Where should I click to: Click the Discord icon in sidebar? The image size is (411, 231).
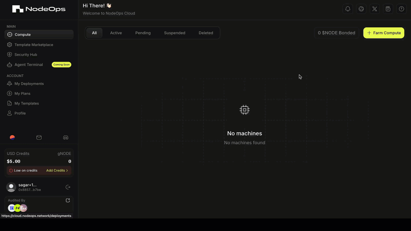[66, 137]
